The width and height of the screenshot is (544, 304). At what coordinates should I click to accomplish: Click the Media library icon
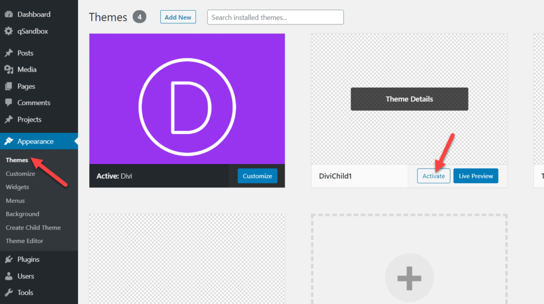pyautogui.click(x=8, y=70)
